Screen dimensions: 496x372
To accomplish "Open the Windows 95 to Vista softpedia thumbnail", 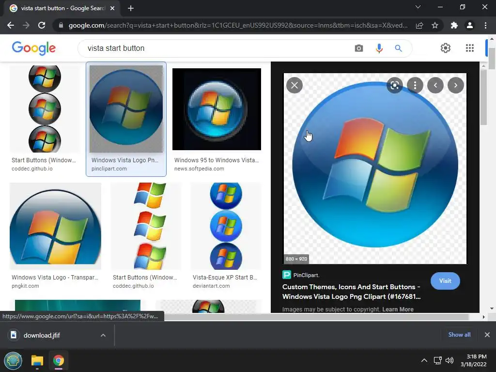I will [x=217, y=109].
